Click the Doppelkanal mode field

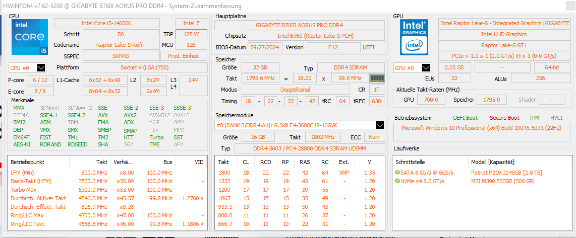[x=296, y=90]
